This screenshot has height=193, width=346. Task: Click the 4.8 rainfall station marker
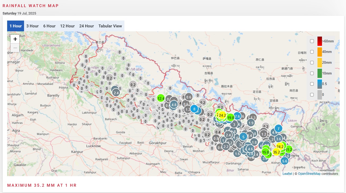point(174,105)
